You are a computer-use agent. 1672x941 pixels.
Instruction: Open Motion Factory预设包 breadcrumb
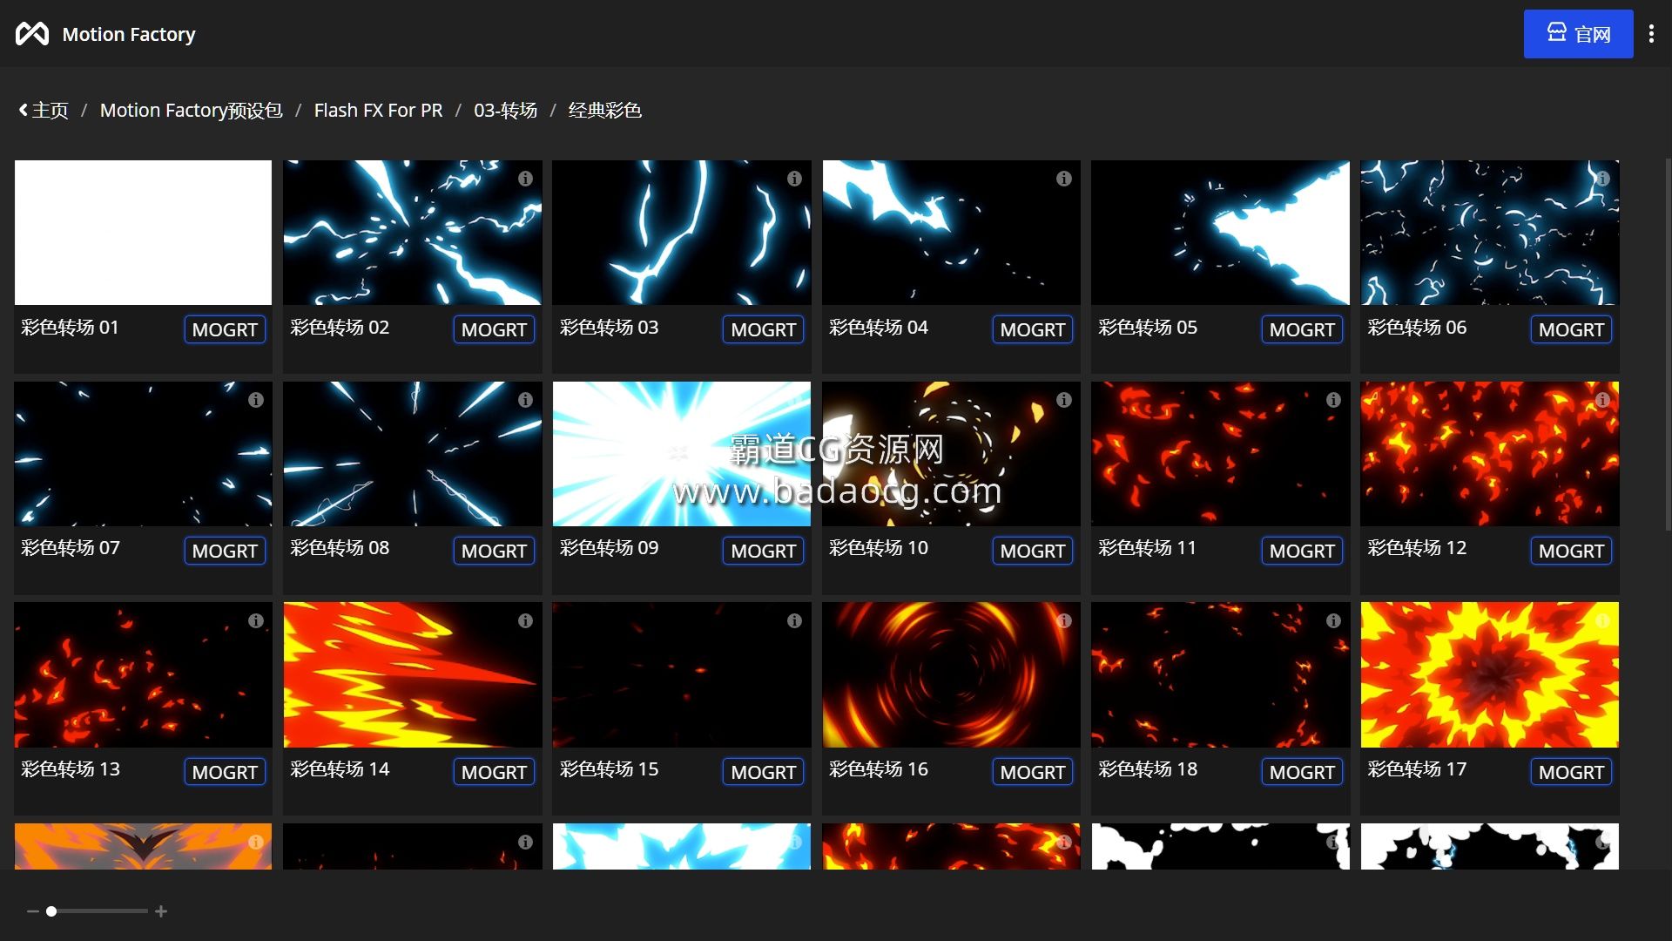191,111
